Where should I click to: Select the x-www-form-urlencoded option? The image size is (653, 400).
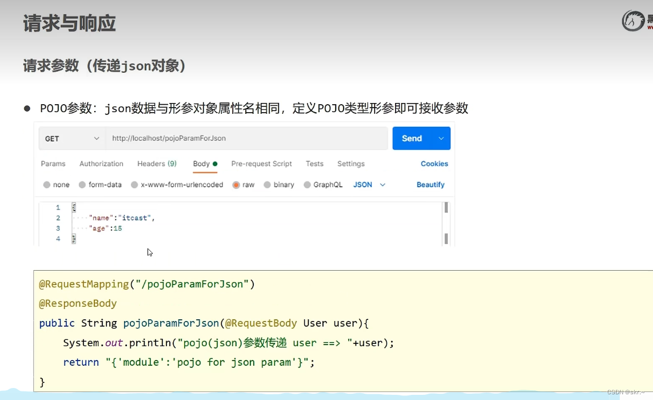pos(177,184)
